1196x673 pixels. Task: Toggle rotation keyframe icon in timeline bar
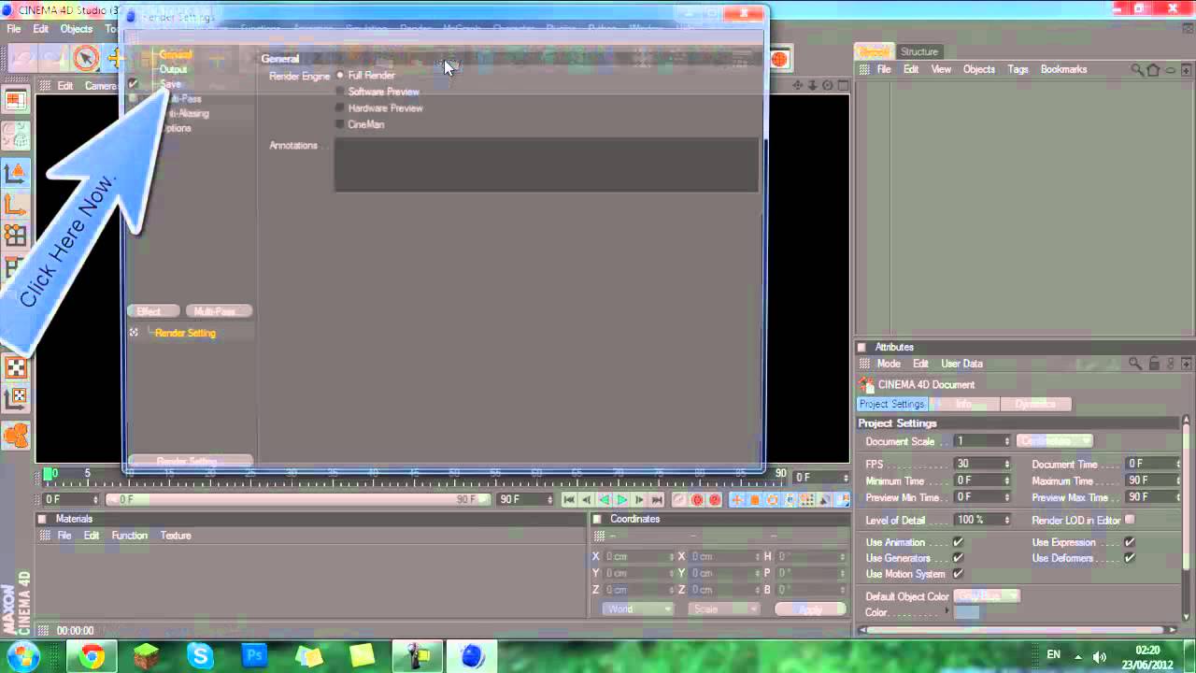[772, 500]
